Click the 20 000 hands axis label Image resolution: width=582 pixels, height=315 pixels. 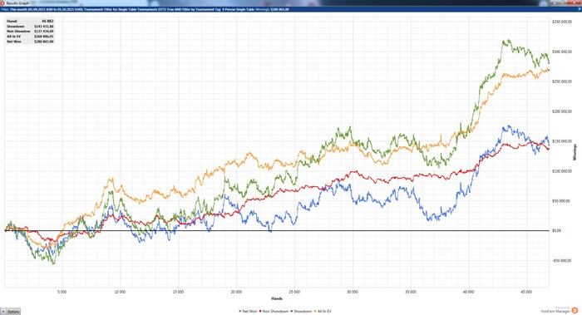point(236,292)
